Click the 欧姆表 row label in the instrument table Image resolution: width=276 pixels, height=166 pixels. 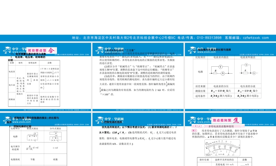point(12,100)
